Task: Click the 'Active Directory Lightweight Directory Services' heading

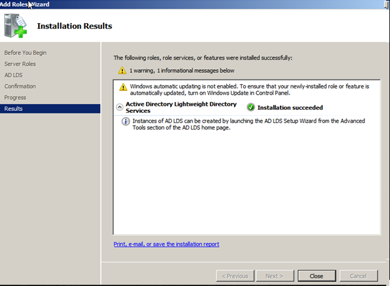Action: tap(181, 107)
